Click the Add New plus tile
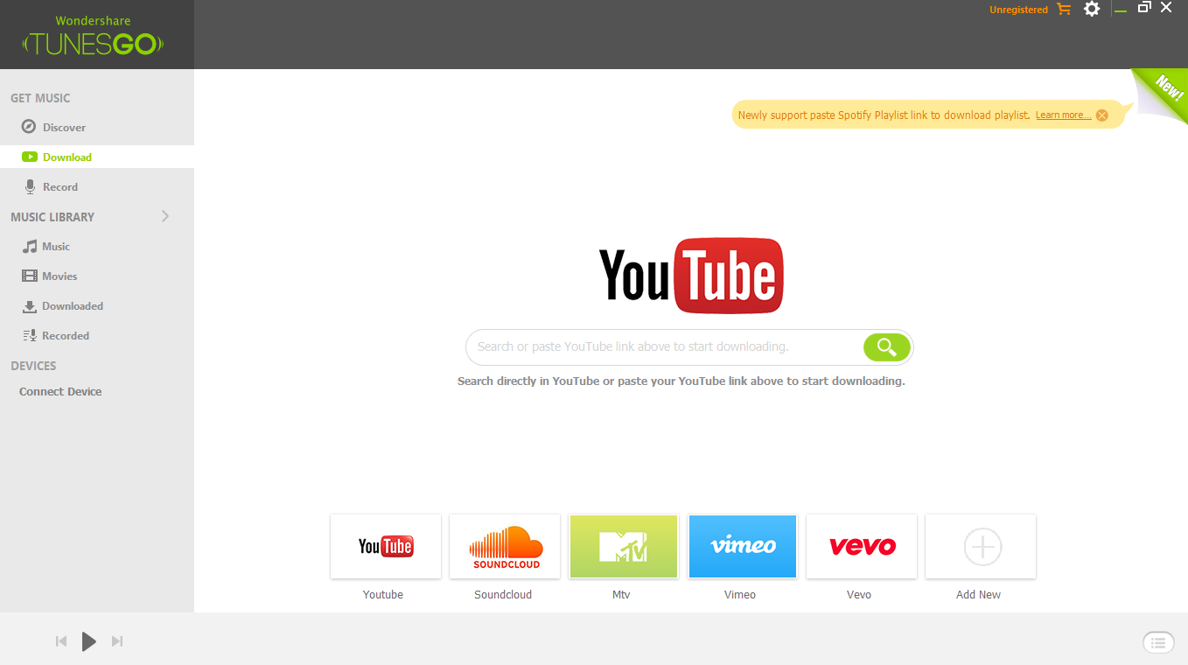Image resolution: width=1188 pixels, height=665 pixels. (981, 547)
